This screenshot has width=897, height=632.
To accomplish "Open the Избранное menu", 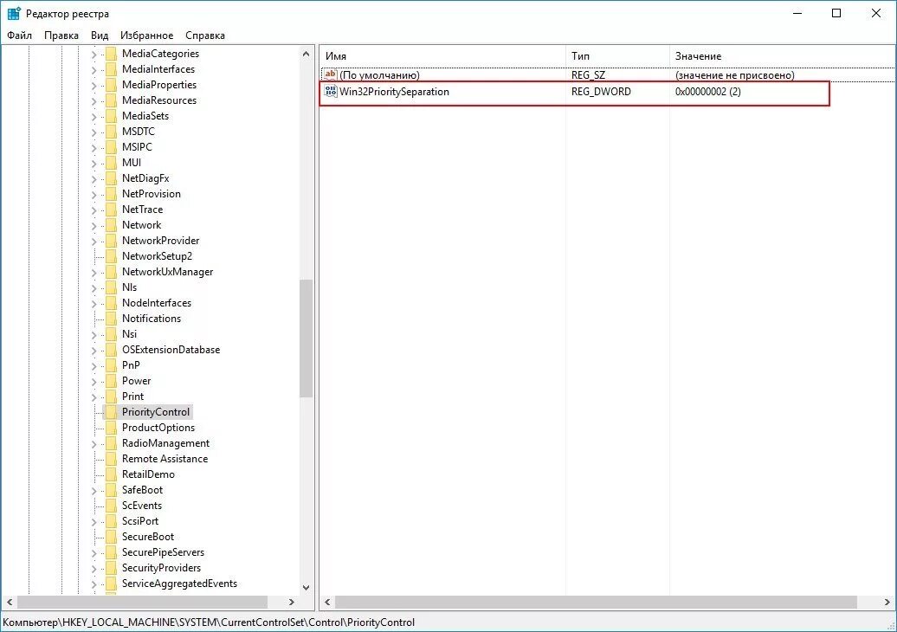I will tap(146, 35).
